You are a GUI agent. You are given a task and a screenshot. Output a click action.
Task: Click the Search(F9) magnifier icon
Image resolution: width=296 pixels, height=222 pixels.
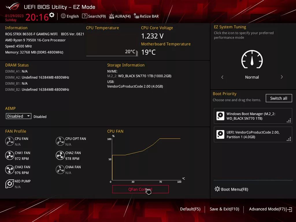(x=85, y=16)
